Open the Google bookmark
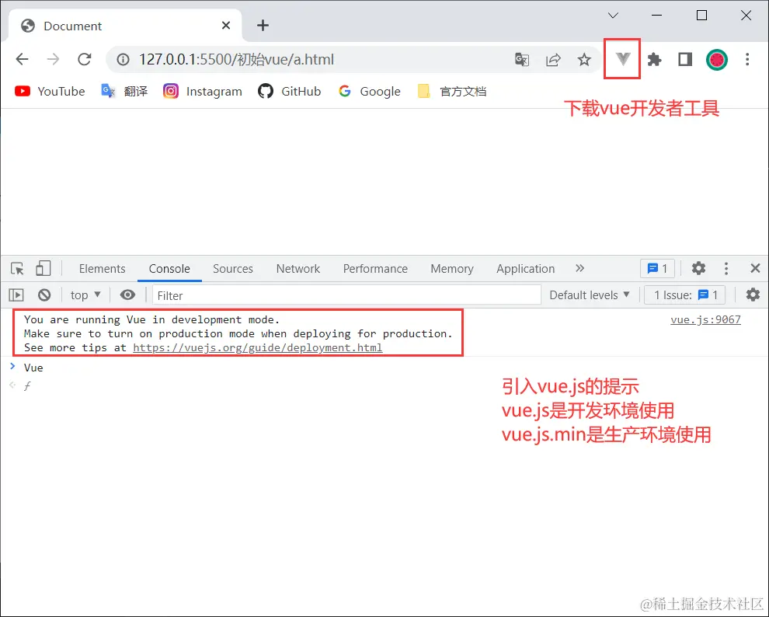The height and width of the screenshot is (617, 769). pos(370,91)
